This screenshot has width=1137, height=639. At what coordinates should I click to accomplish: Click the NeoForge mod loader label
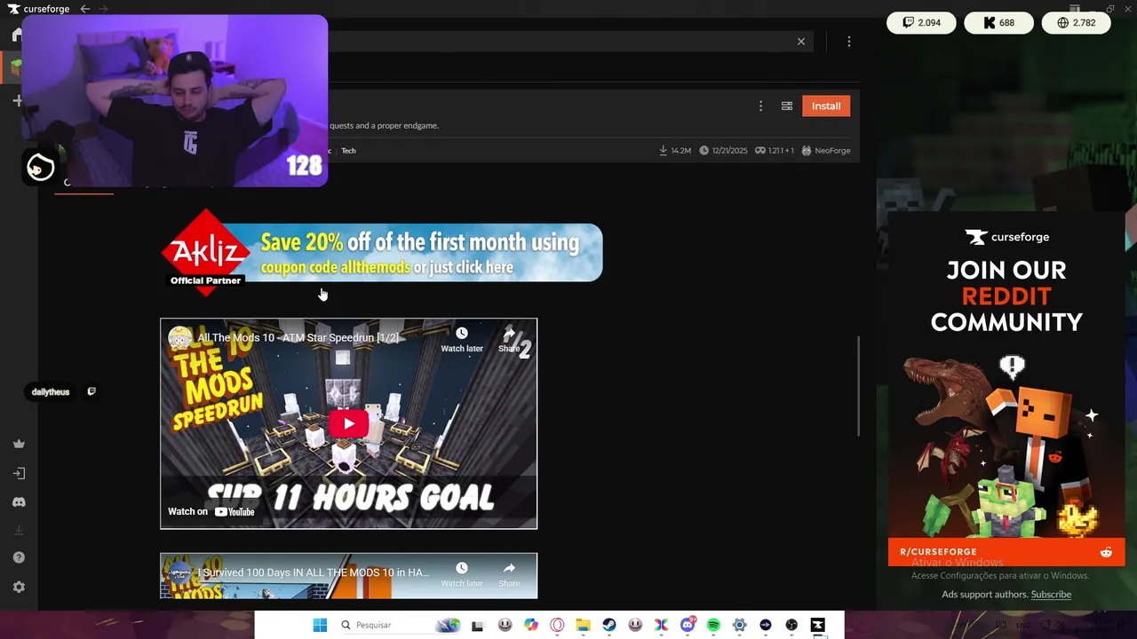point(826,151)
